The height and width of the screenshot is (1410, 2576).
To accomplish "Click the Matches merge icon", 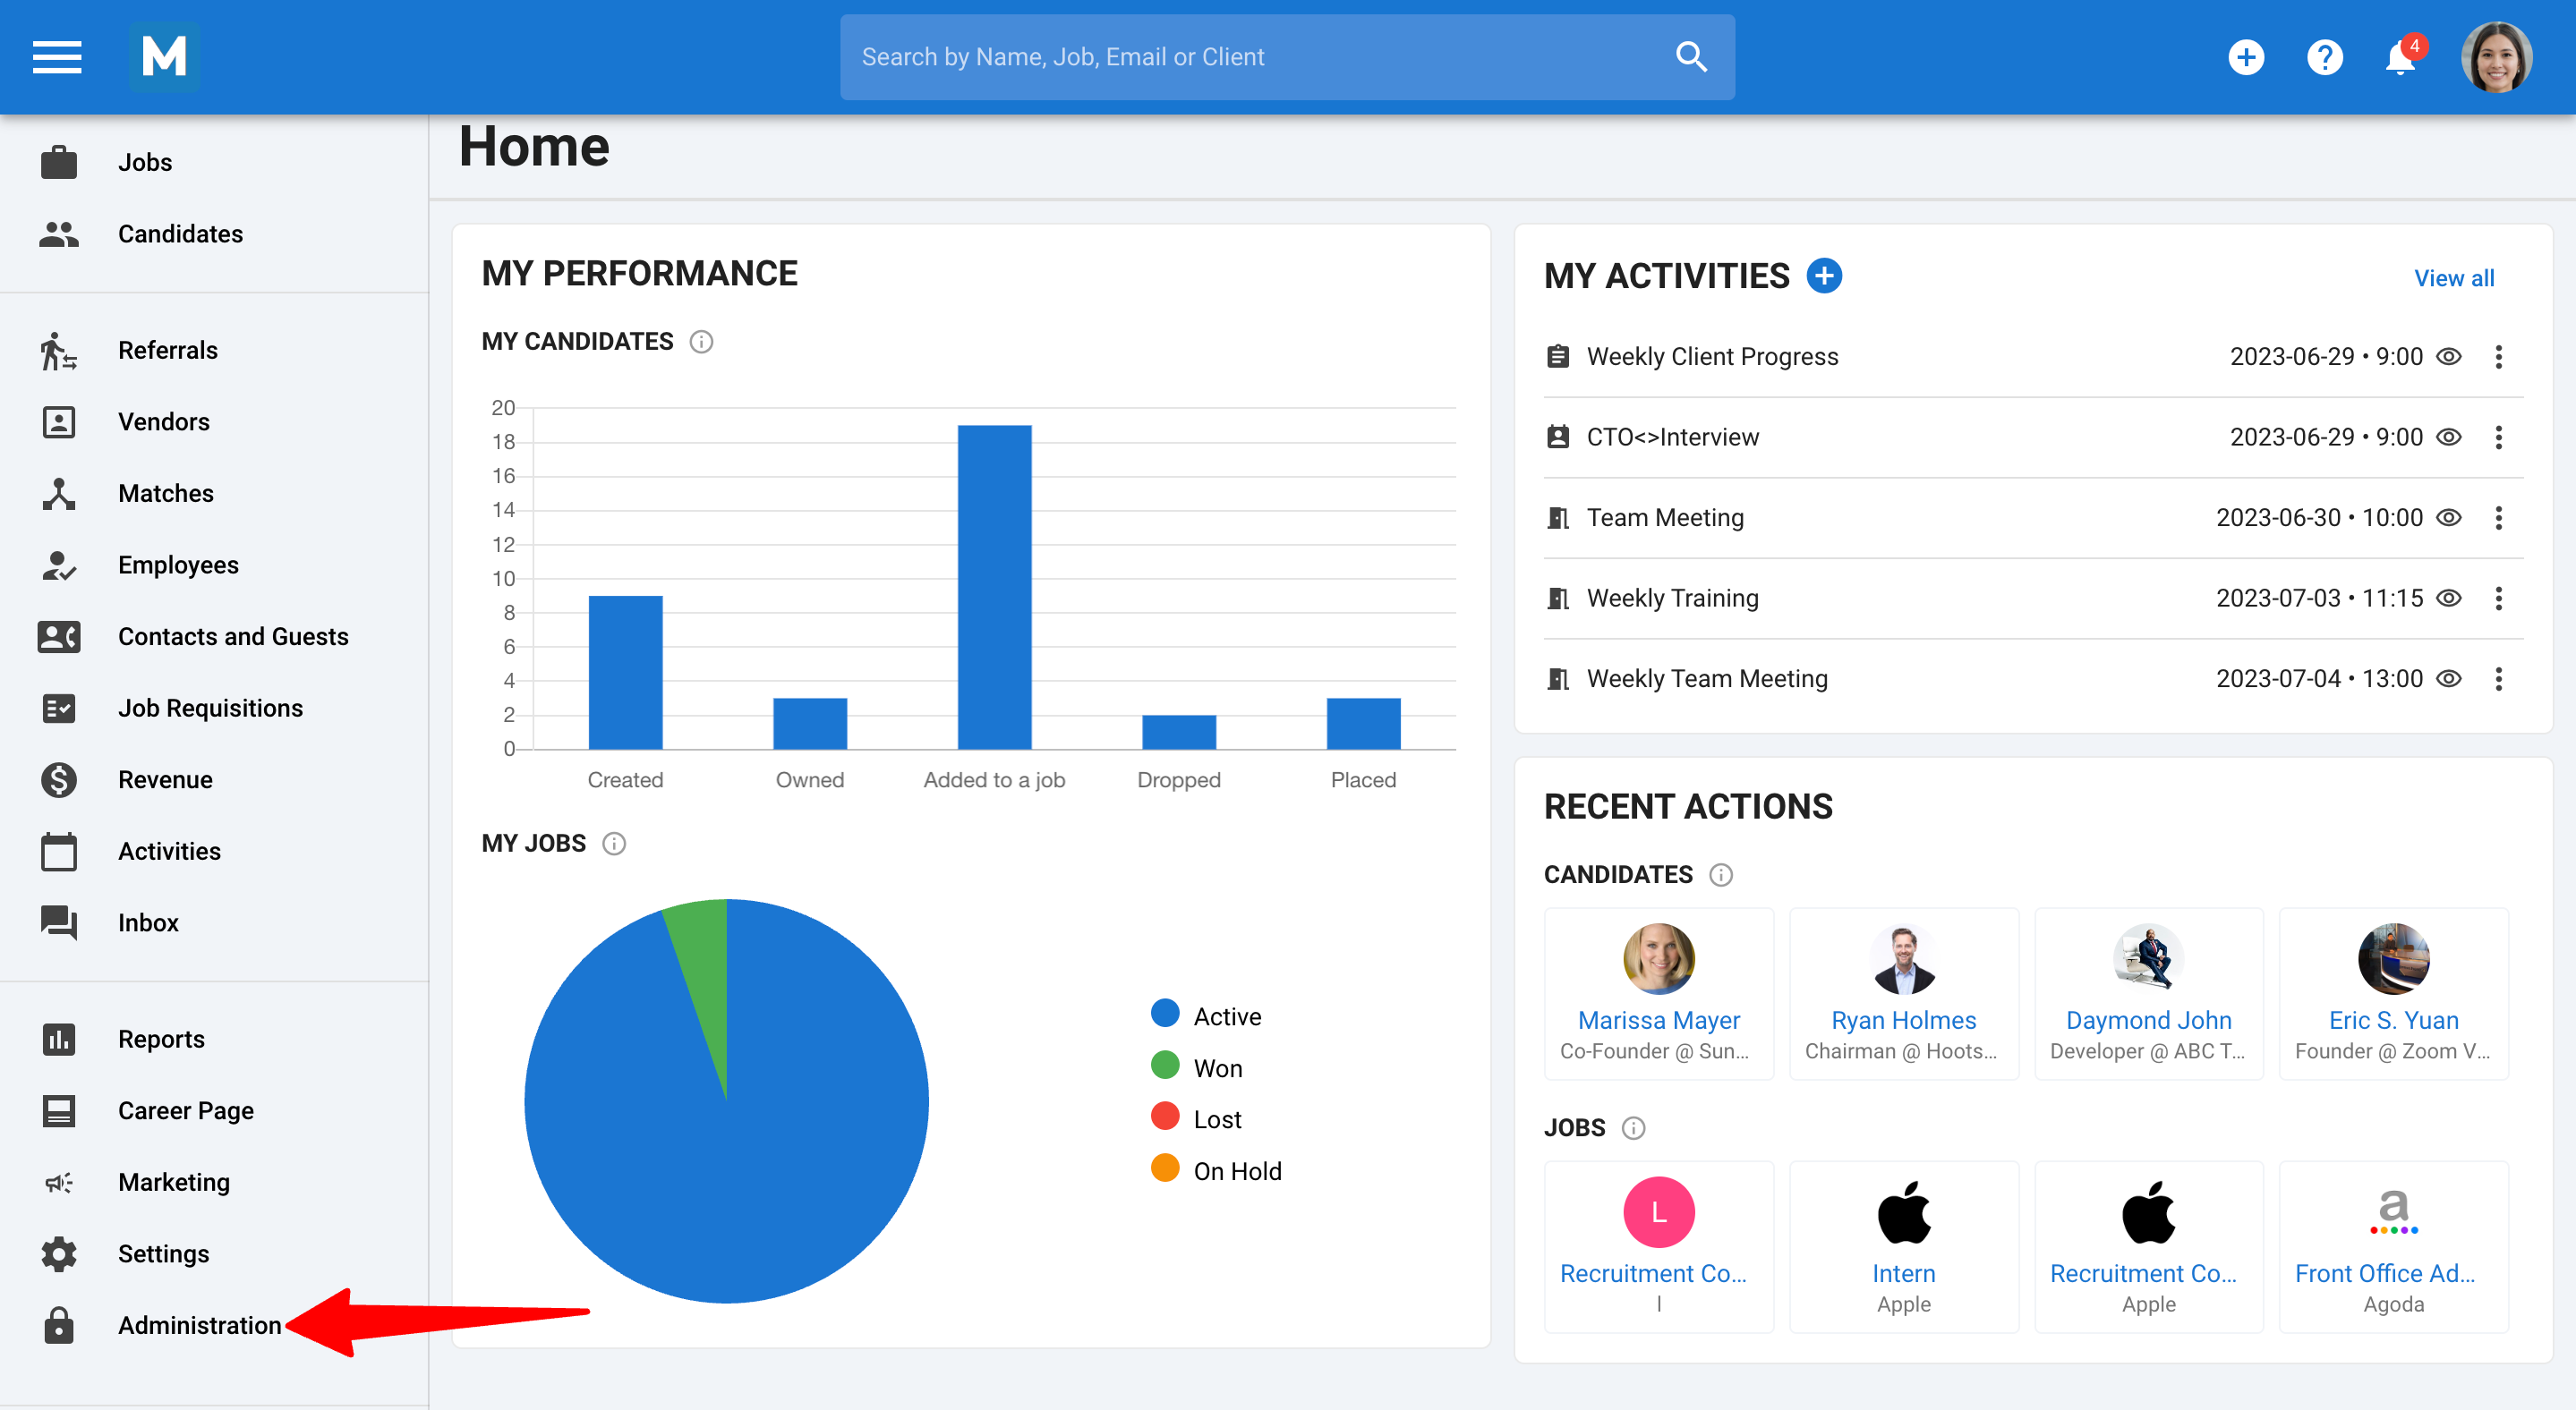I will point(59,494).
